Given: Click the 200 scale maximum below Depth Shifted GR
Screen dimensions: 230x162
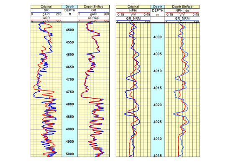Looking at the screenshot, I should click(106, 14).
